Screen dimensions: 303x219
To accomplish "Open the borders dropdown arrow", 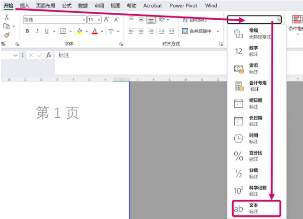I will tap(71, 31).
